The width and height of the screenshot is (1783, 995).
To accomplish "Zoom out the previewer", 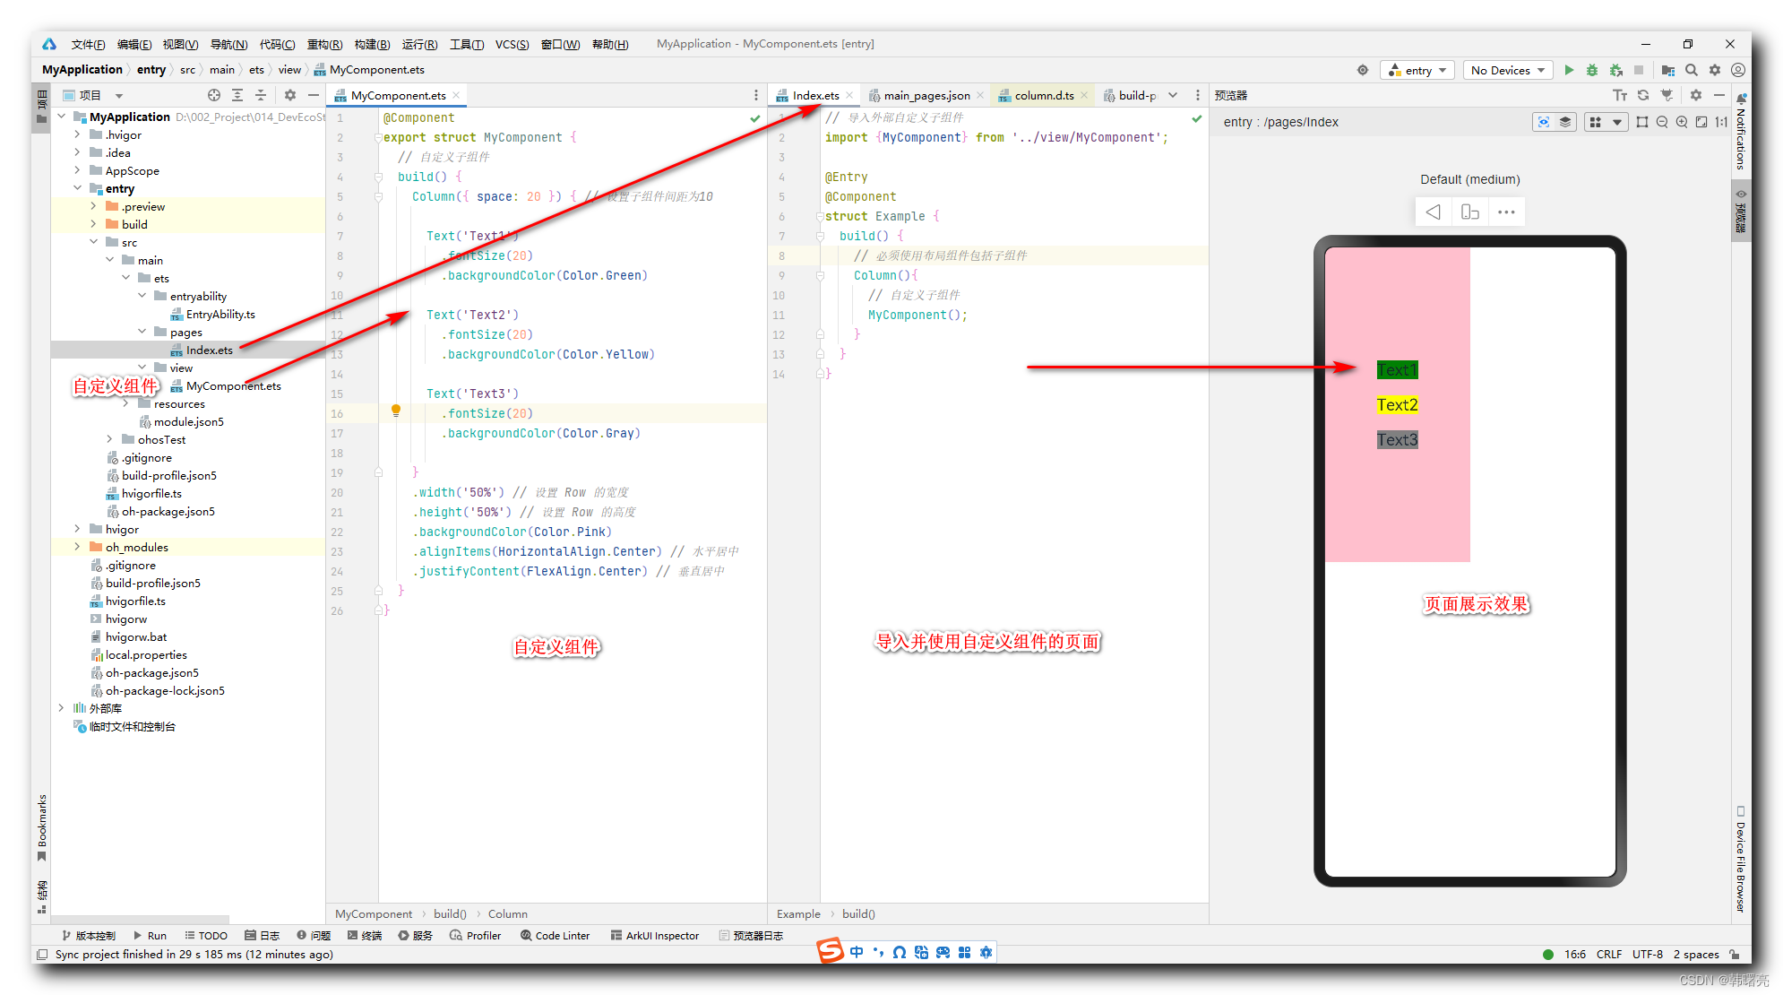I will click(1662, 122).
